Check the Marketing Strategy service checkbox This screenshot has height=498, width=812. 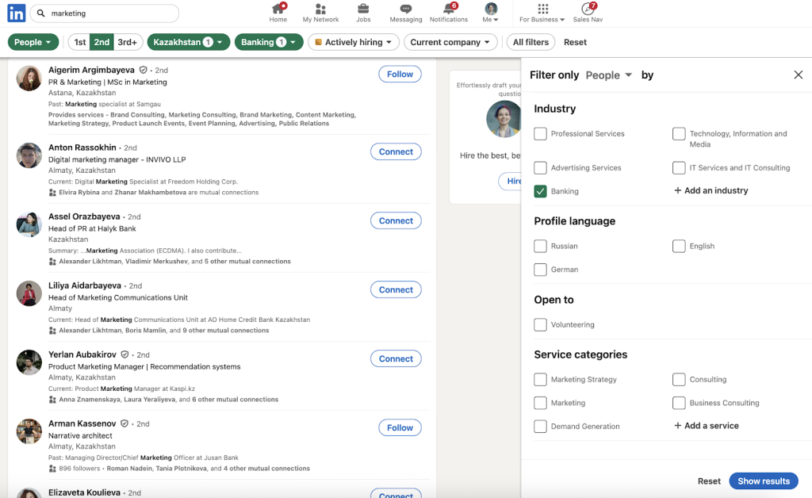pyautogui.click(x=540, y=380)
